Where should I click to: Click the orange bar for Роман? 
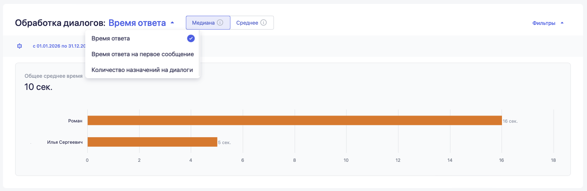[294, 120]
